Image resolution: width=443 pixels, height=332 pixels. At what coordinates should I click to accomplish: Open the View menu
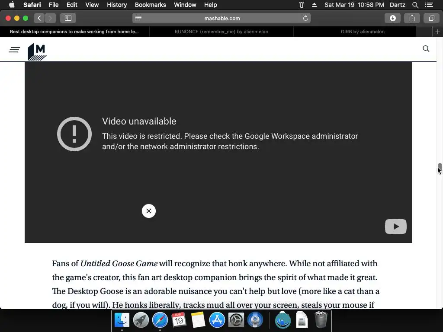point(92,5)
